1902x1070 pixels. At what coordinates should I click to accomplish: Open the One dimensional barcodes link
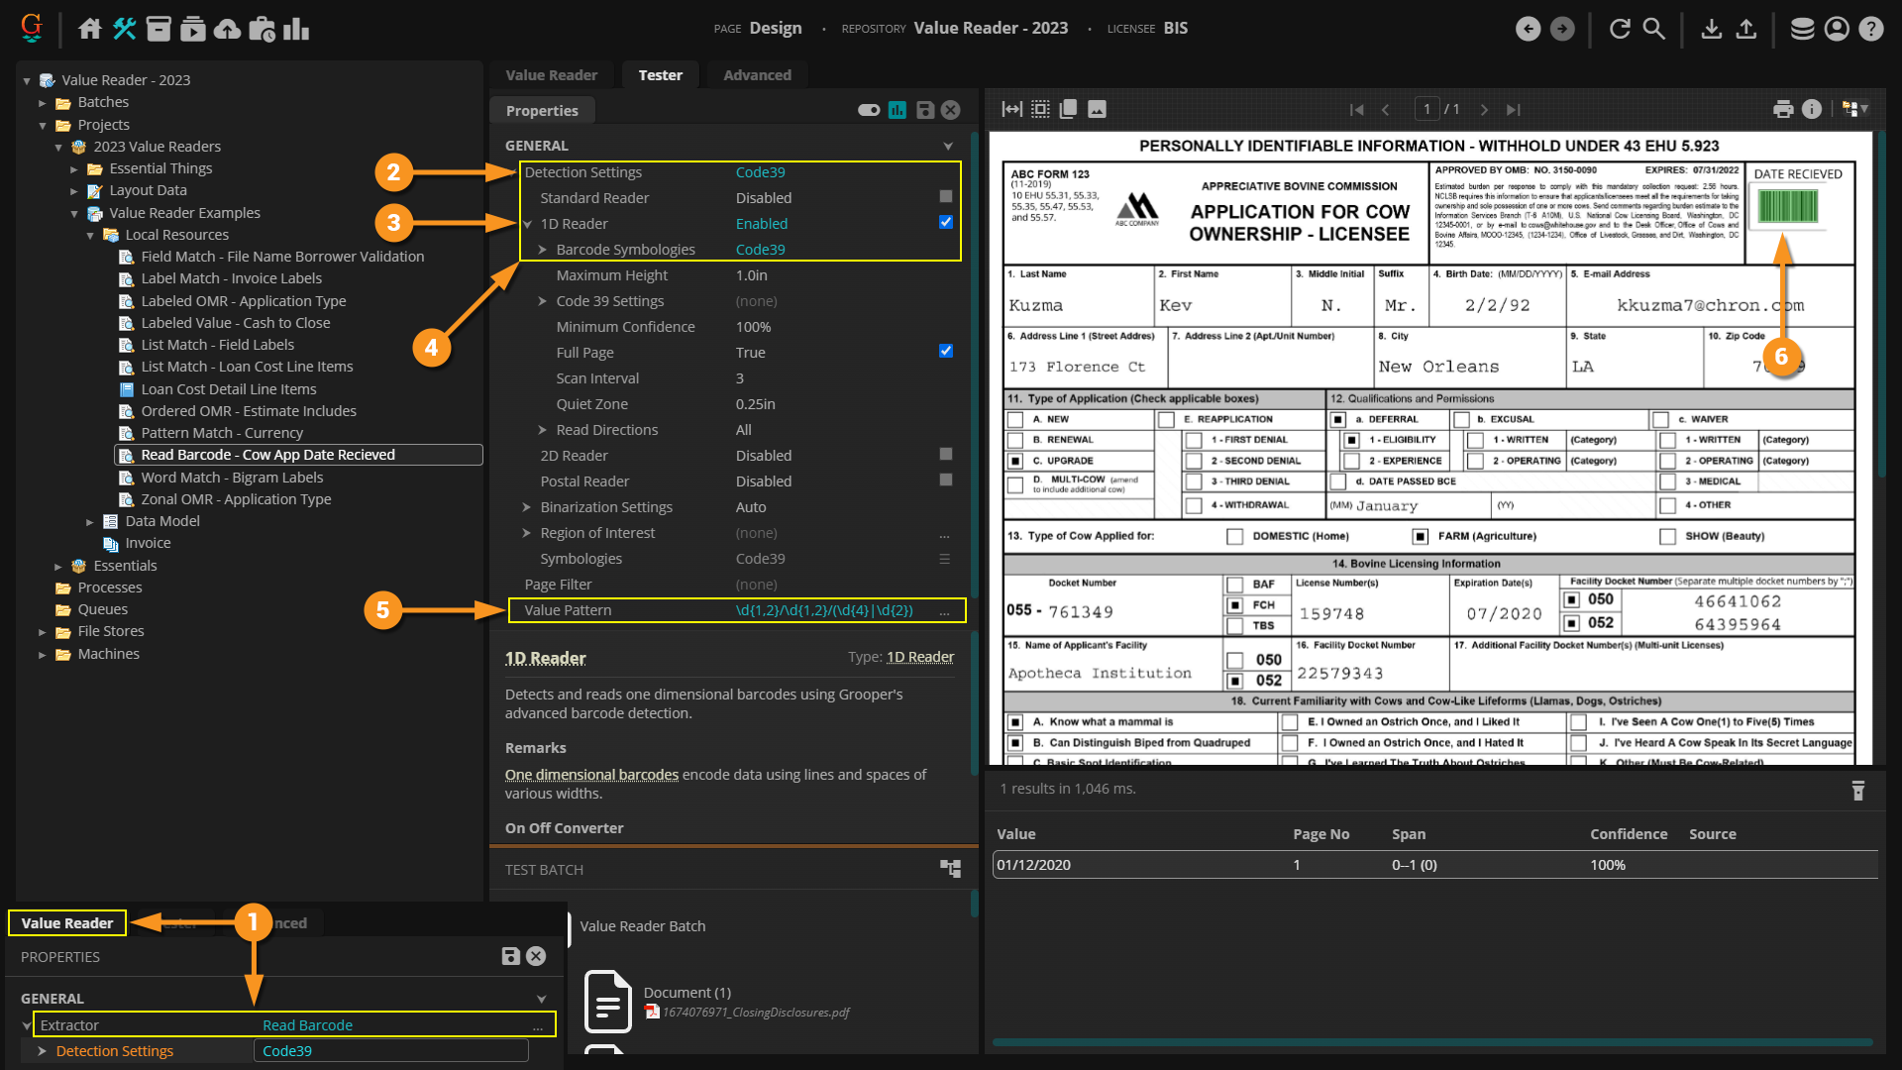(591, 775)
